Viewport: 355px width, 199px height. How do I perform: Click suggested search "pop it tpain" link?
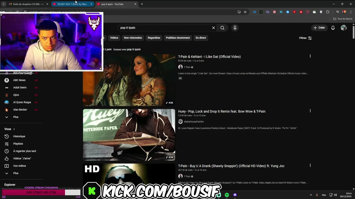[x=134, y=49]
